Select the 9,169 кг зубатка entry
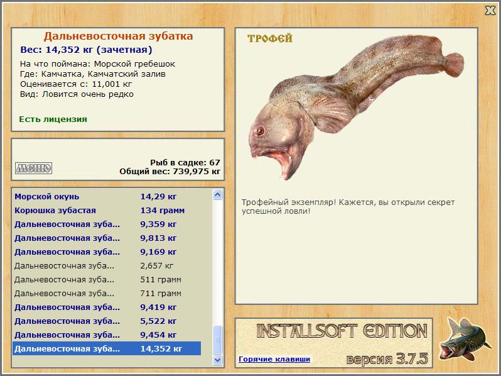The width and height of the screenshot is (501, 376). (107, 252)
